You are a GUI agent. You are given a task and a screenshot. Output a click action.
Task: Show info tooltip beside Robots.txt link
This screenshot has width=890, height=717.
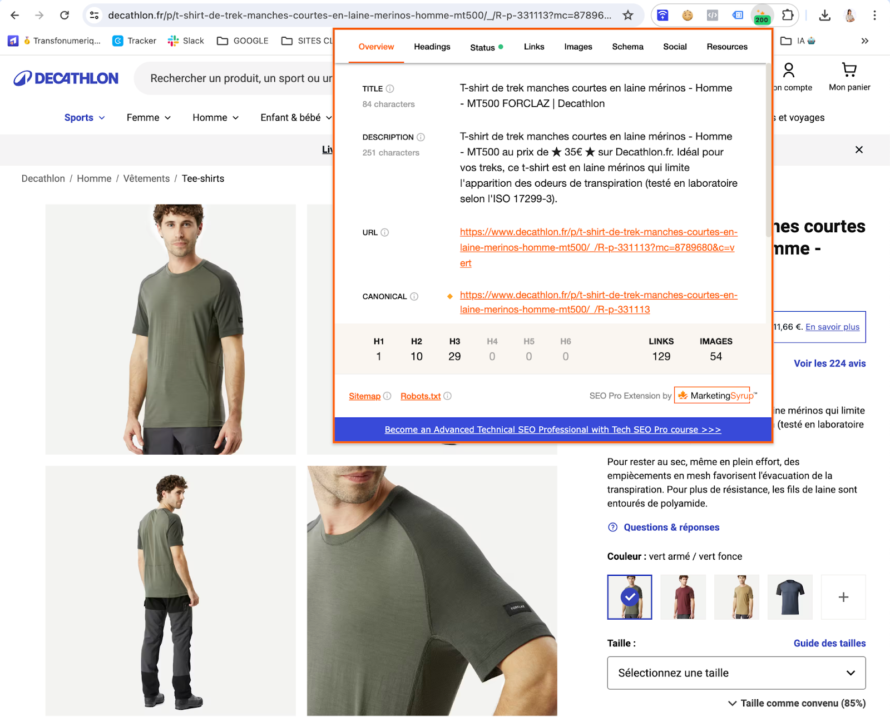coord(448,396)
